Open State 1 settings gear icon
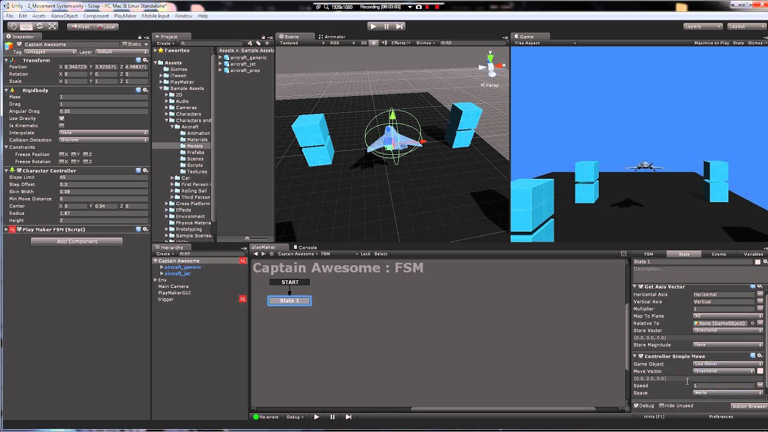 point(764,262)
